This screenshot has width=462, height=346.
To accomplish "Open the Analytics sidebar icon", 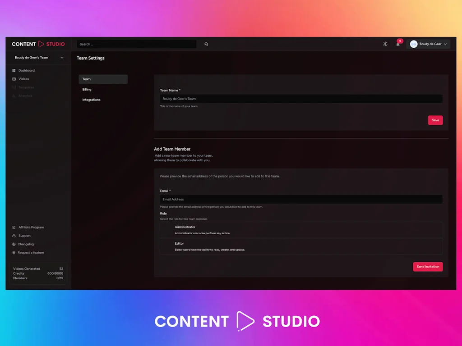I will [x=14, y=96].
